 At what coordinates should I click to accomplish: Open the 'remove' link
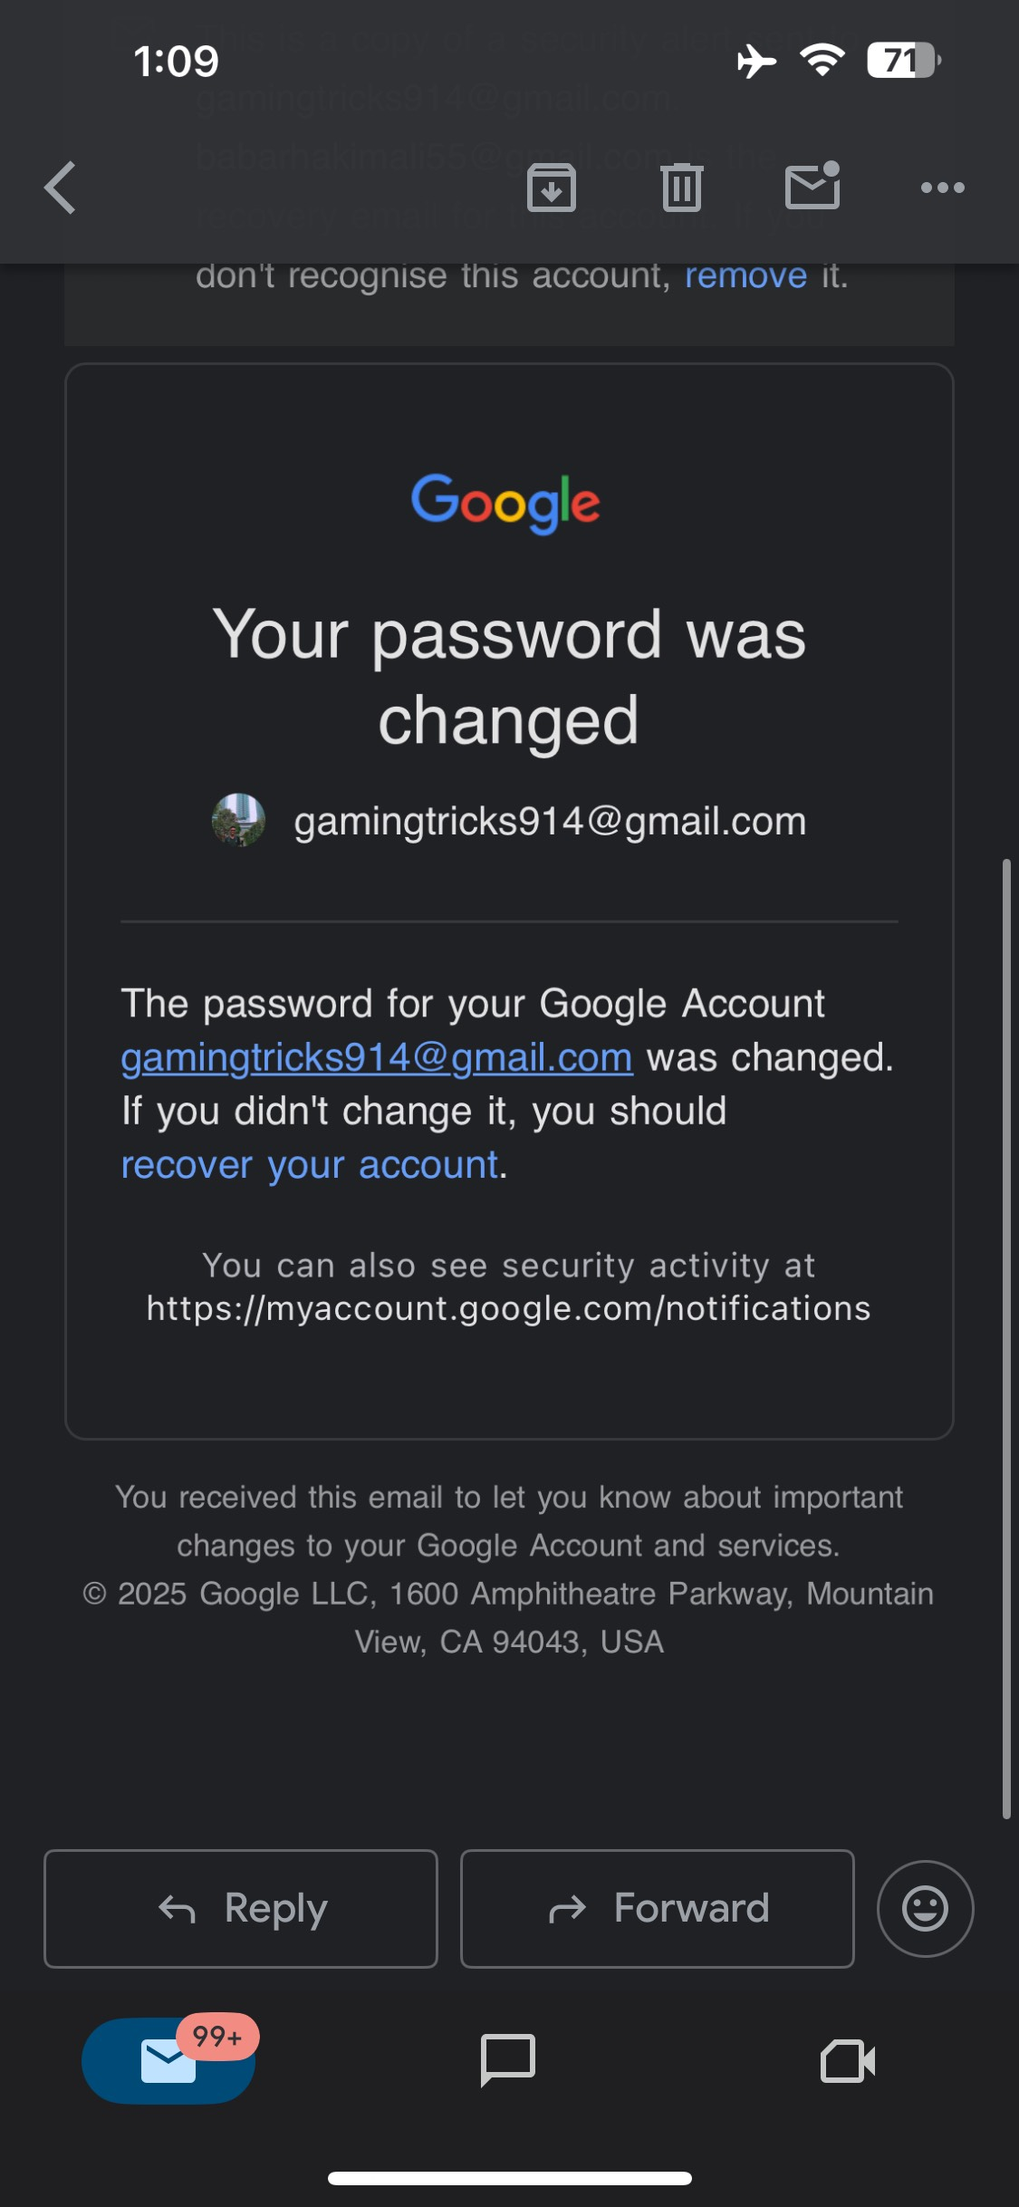point(745,275)
